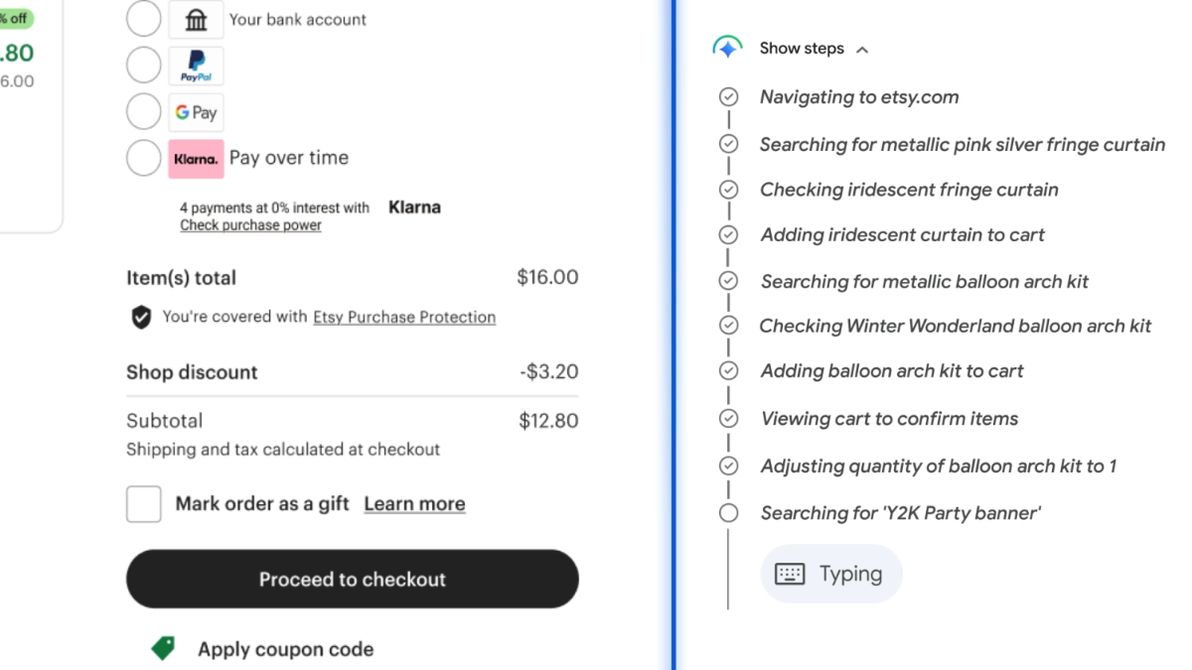Select the Klarna pay over time radio button

click(x=143, y=158)
